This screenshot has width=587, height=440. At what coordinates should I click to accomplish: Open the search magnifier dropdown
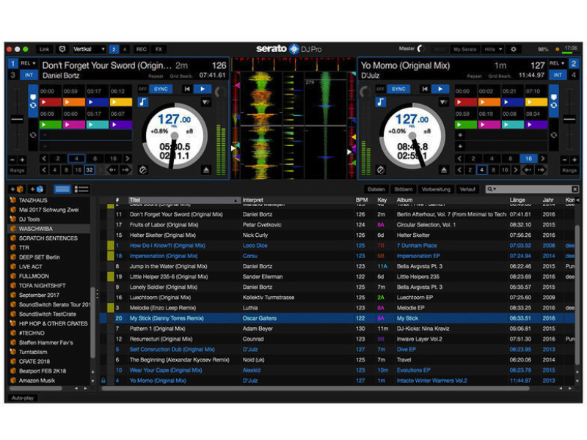[492, 189]
